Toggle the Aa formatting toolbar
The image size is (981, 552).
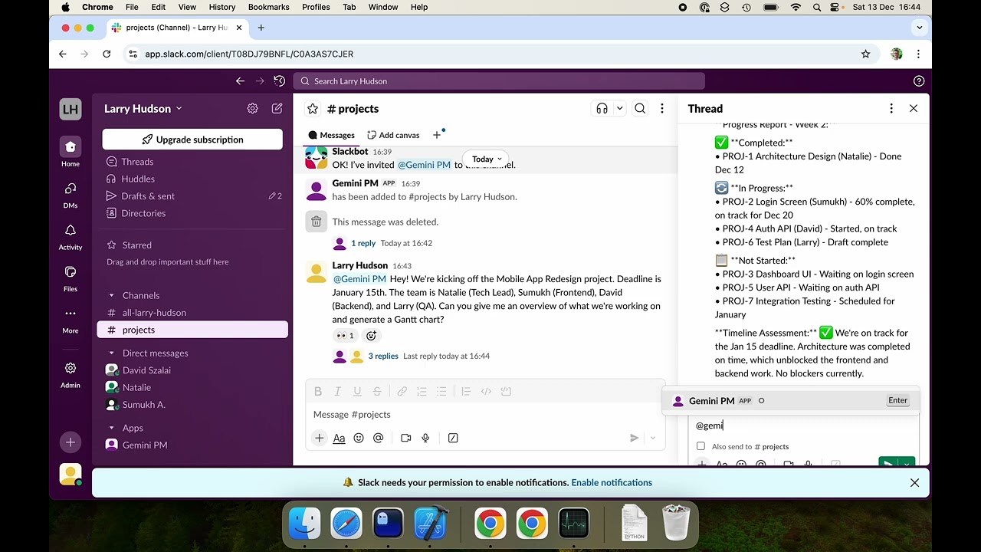click(x=339, y=438)
